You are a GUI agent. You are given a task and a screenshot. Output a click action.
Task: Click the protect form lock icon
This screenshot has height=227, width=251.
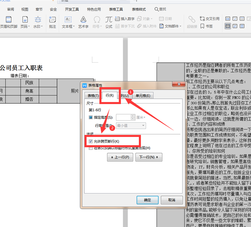pos(242,26)
